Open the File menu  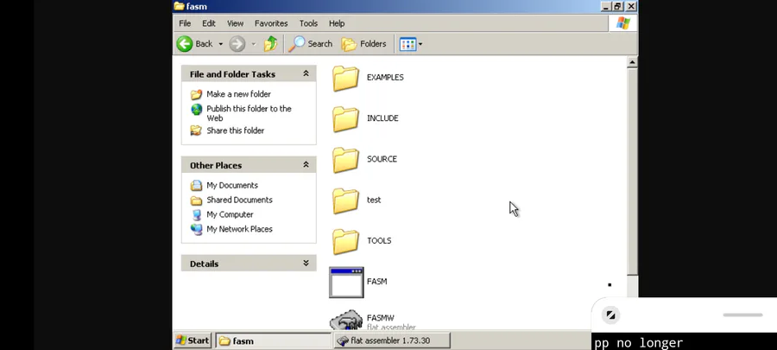click(185, 23)
